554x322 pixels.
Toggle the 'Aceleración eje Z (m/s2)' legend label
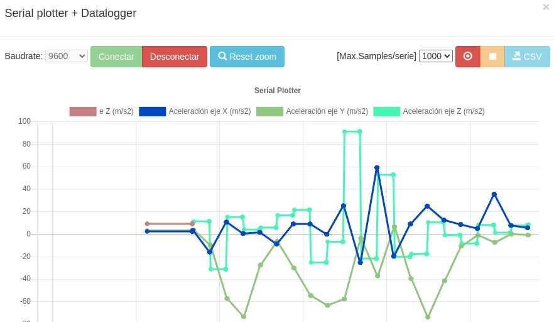click(x=443, y=111)
